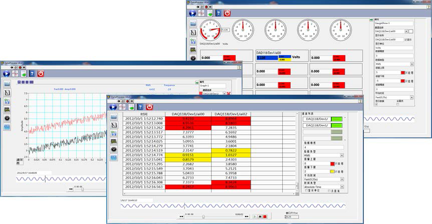Click the pause execution button in the gauge window top bar
Image resolution: width=432 pixels, height=224 pixels.
(210, 7)
